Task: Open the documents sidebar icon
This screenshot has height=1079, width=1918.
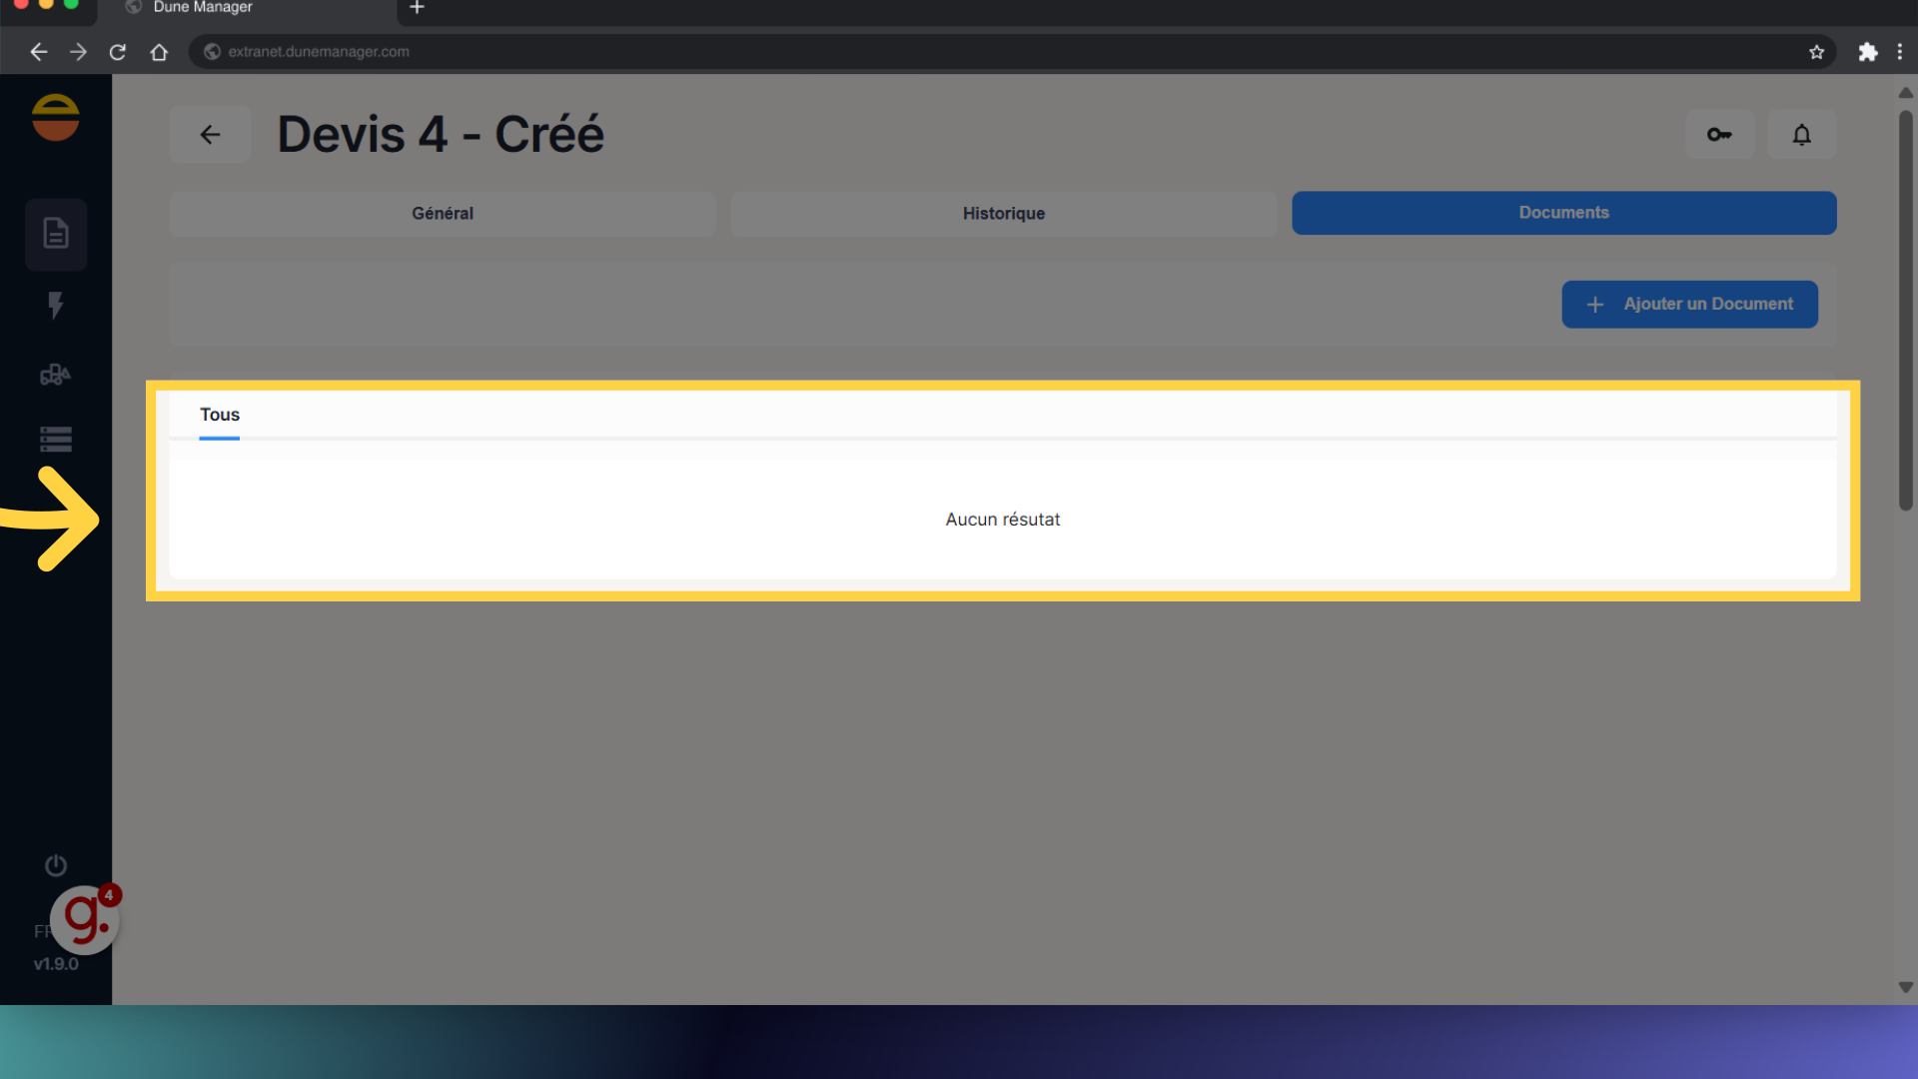Action: pyautogui.click(x=56, y=234)
